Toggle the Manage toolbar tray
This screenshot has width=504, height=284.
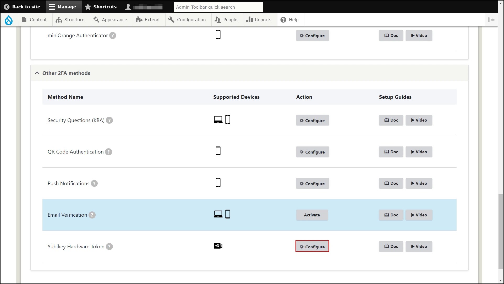click(x=63, y=7)
